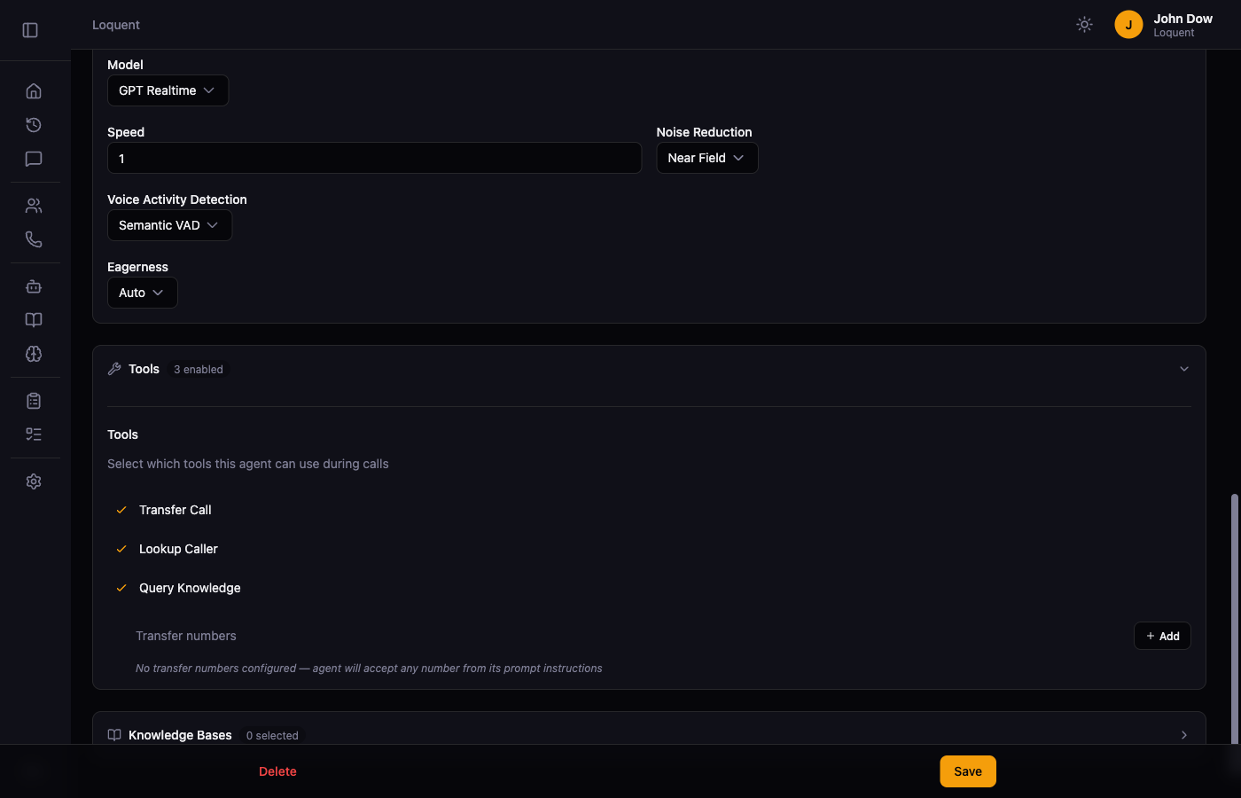Open the Logs clipboard section
This screenshot has height=798, width=1241.
(x=33, y=400)
